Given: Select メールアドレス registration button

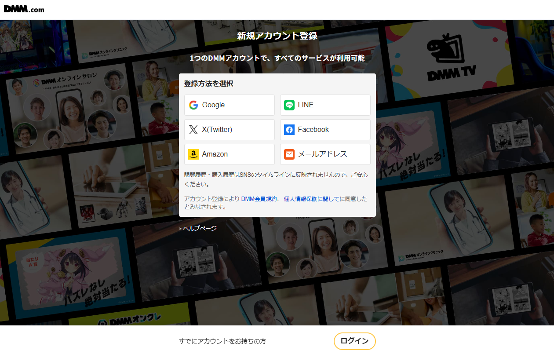Looking at the screenshot, I should coord(325,154).
